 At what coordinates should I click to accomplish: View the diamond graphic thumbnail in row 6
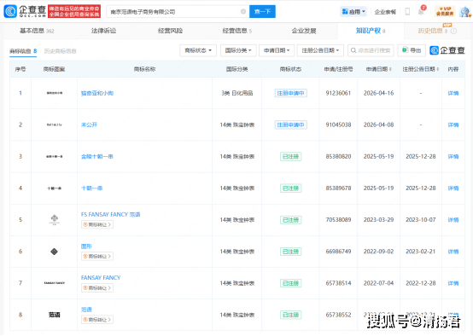pyautogui.click(x=55, y=252)
